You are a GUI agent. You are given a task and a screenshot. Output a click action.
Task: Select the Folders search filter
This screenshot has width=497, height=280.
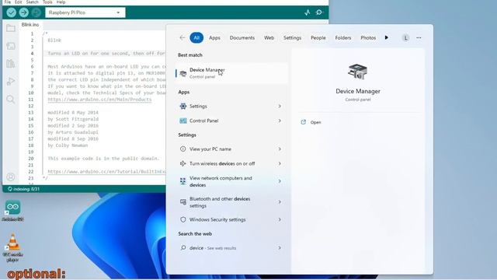click(343, 37)
